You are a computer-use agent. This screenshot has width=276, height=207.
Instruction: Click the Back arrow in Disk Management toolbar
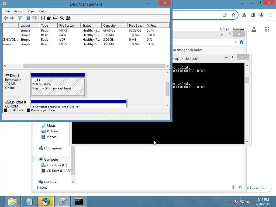click(x=6, y=18)
